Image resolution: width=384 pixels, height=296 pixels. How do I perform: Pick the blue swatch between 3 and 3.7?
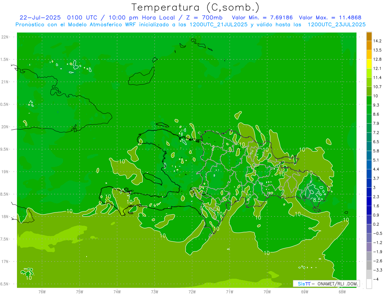click(x=369, y=183)
